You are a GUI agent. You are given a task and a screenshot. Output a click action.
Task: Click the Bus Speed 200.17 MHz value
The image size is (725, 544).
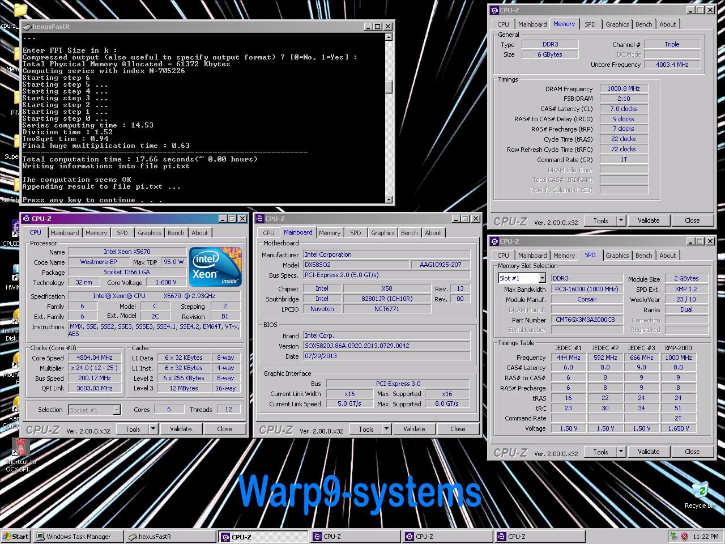click(x=95, y=378)
